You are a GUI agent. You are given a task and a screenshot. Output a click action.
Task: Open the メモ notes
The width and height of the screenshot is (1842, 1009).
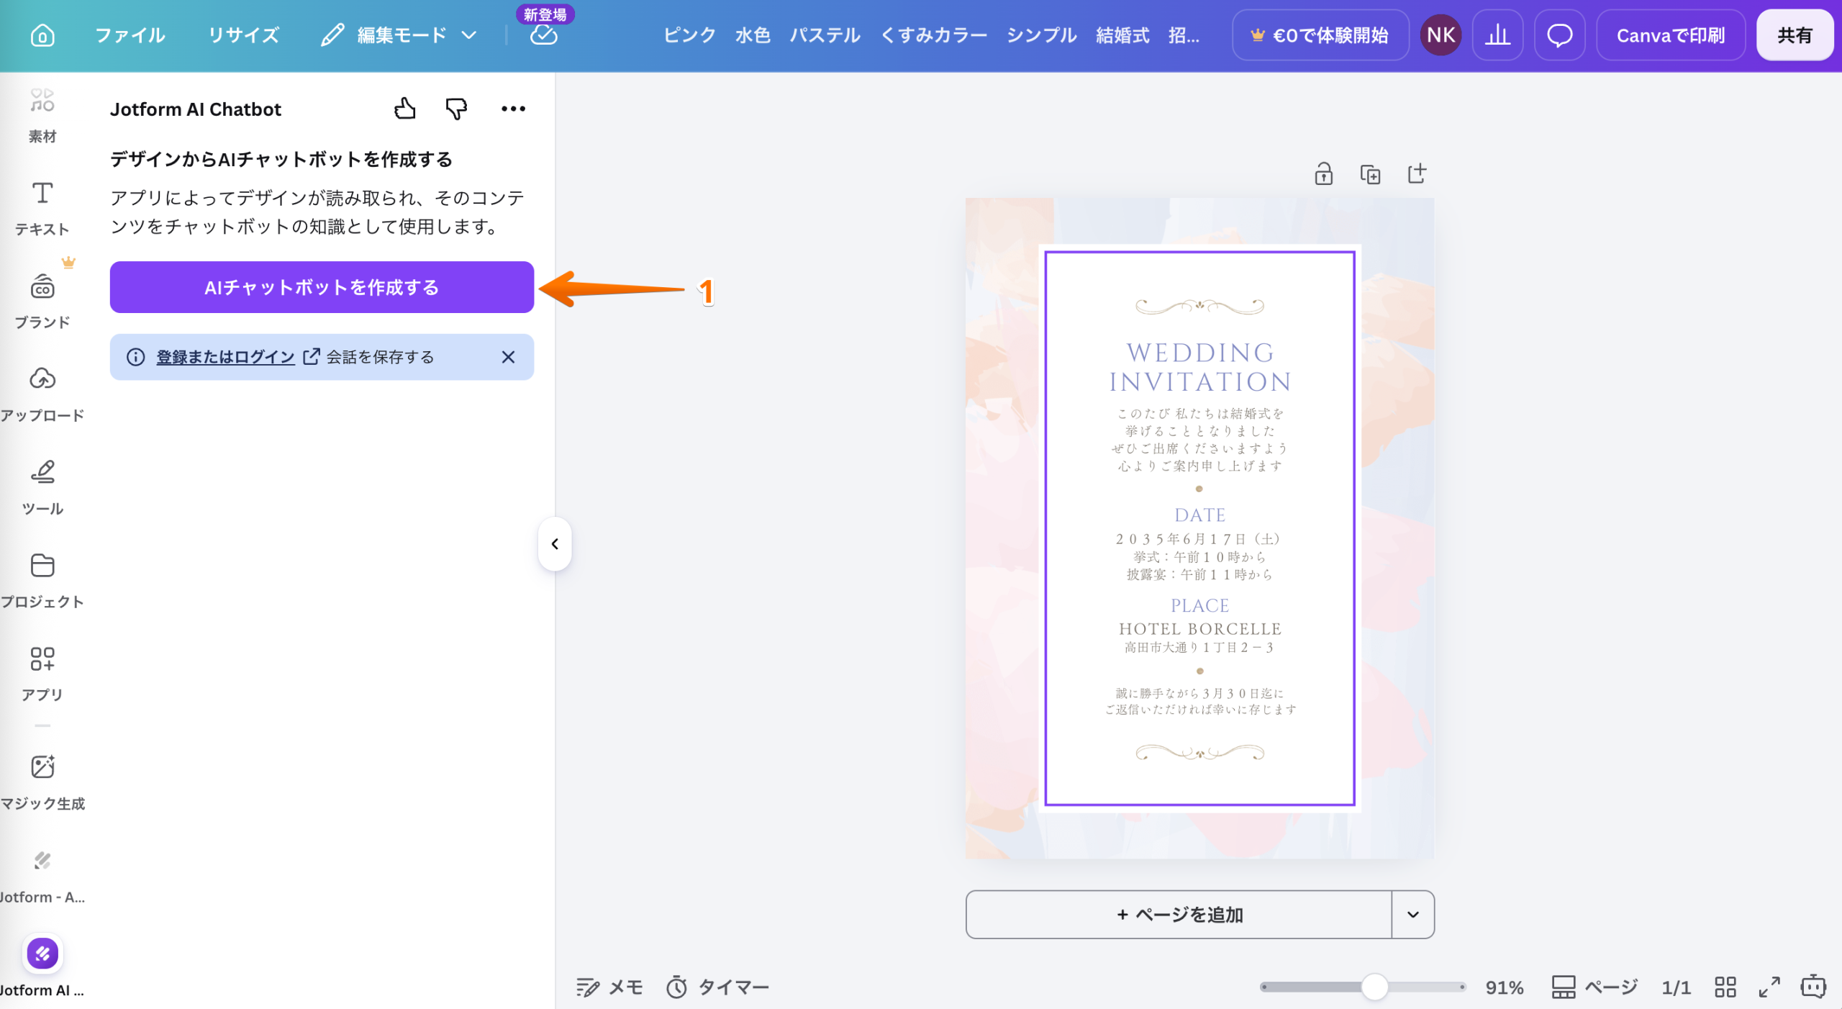pyautogui.click(x=609, y=987)
